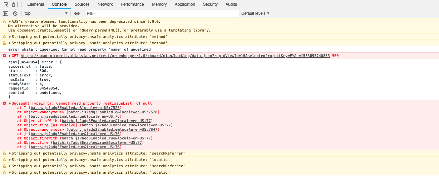439x178 pixels.
Task: Expand the GET request error entry
Action: click(10, 56)
